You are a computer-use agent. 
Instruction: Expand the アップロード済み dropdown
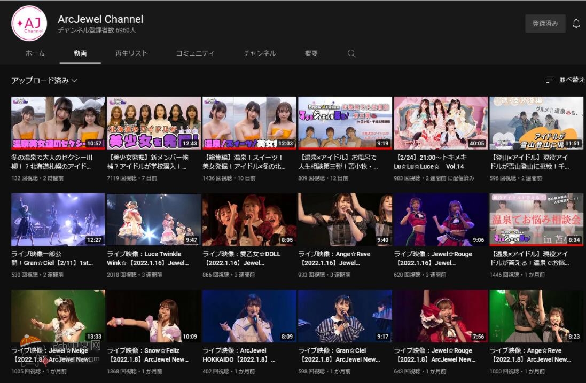point(44,80)
